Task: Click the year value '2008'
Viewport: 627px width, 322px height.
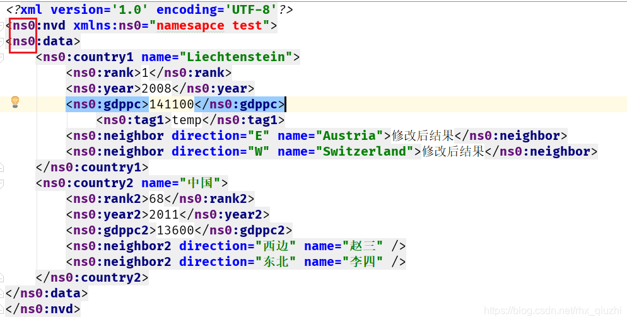Action: (156, 89)
